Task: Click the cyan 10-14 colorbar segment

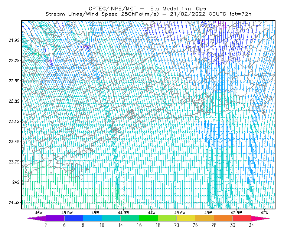Action: coord(111,218)
